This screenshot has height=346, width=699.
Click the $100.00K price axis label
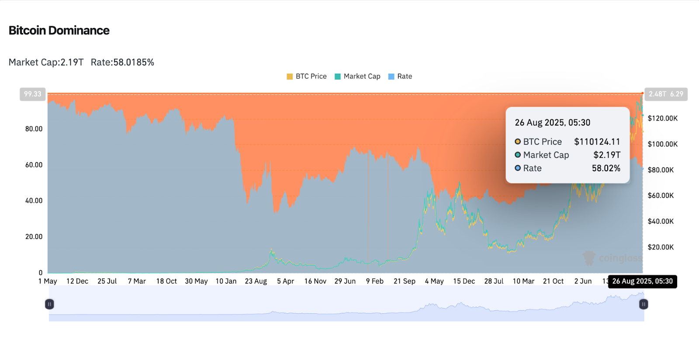[x=663, y=144]
